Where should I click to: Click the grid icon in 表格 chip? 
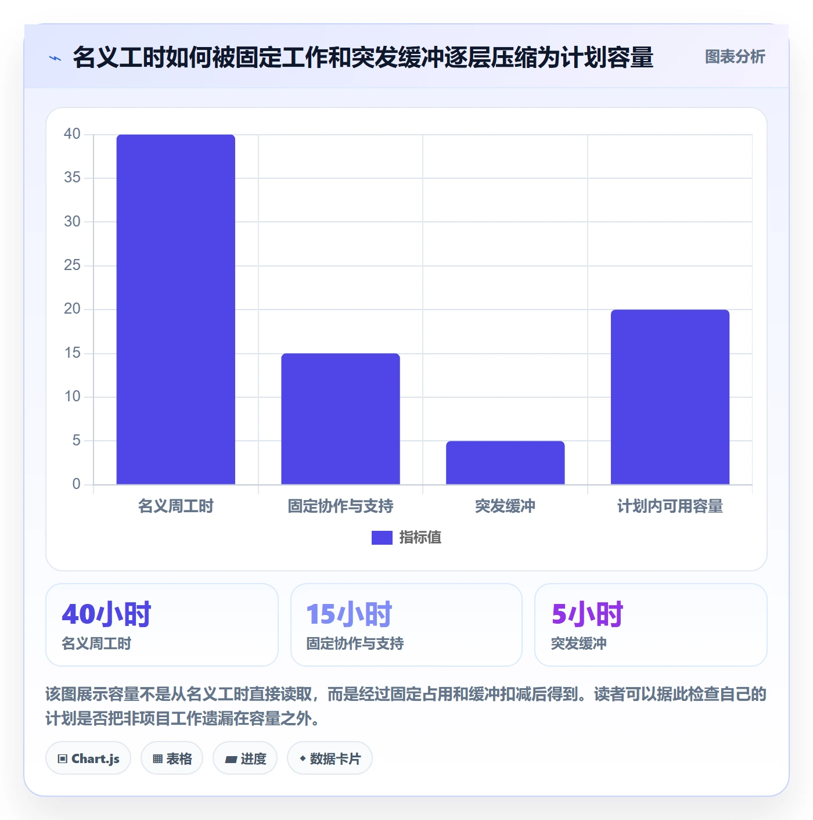(157, 759)
